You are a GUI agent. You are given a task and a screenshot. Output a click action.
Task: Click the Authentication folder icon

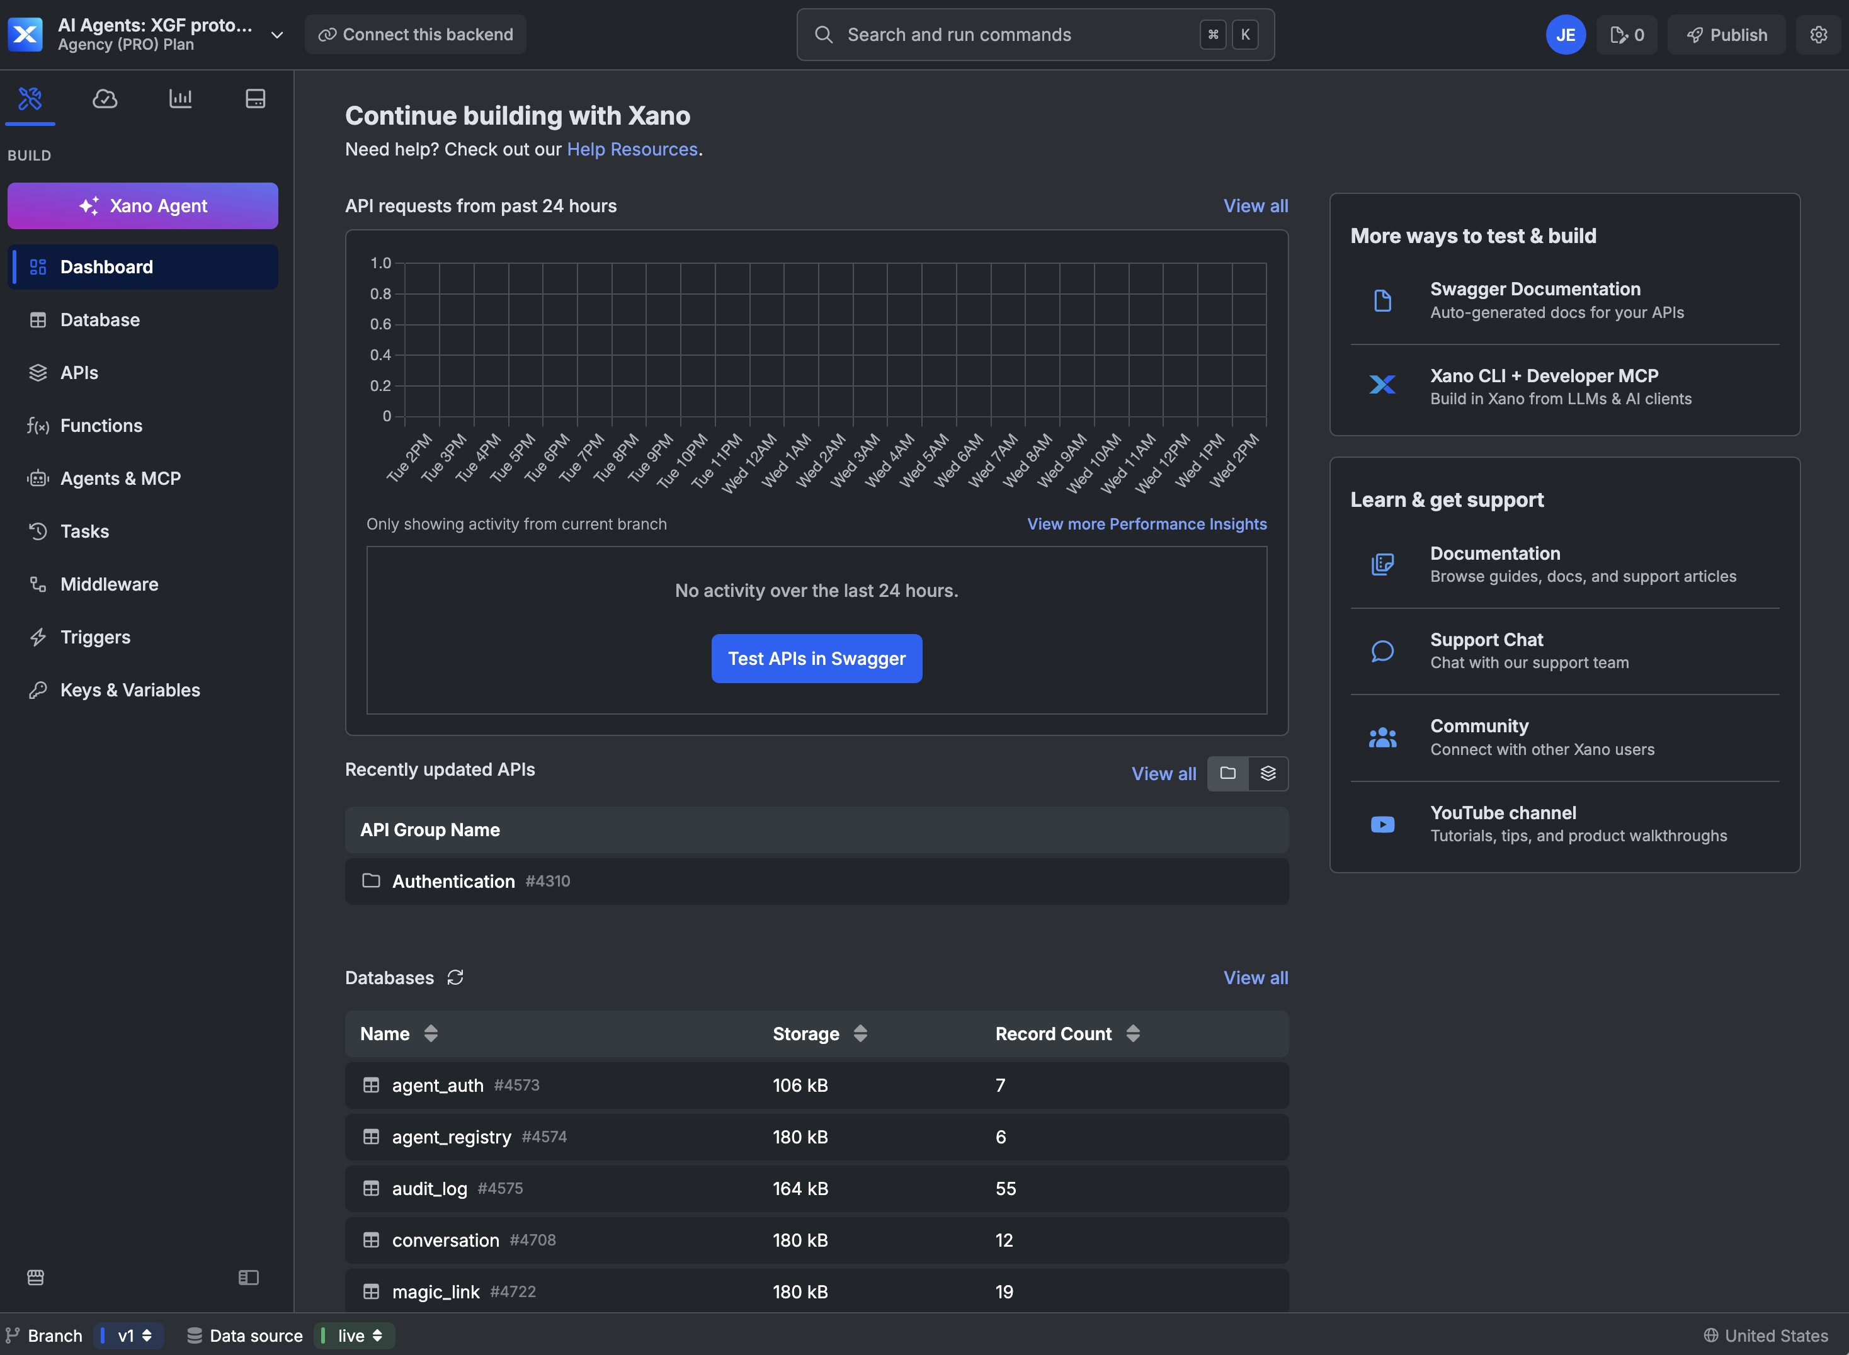click(371, 881)
